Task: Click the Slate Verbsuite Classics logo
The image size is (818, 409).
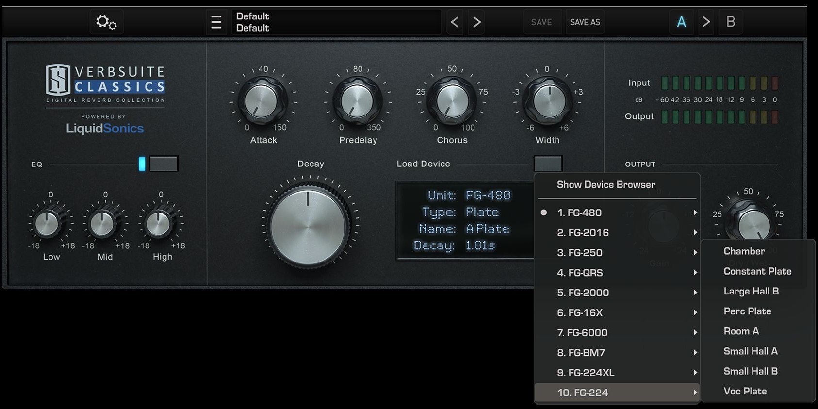Action: coord(105,83)
